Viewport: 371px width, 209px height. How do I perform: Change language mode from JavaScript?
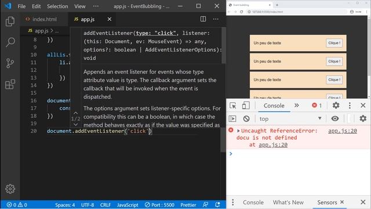coord(128,205)
